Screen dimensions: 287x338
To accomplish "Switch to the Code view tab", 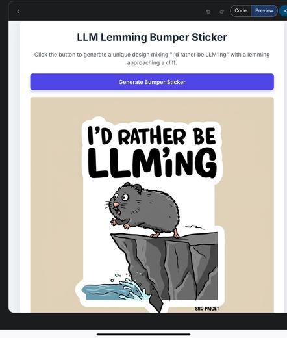I will click(240, 11).
